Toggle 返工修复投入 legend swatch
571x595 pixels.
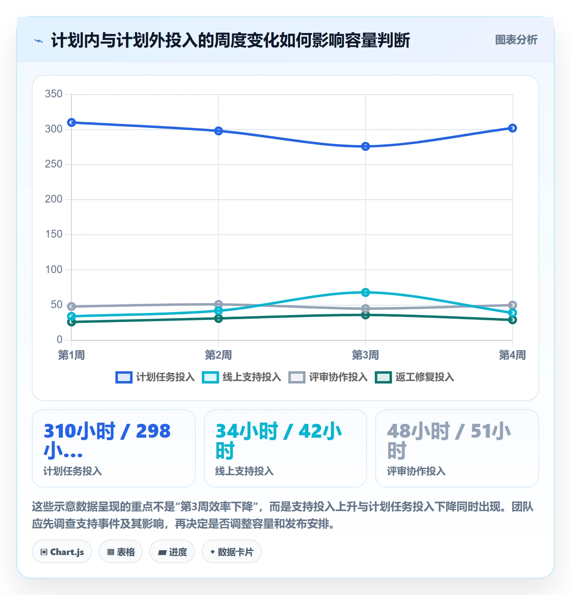click(383, 377)
